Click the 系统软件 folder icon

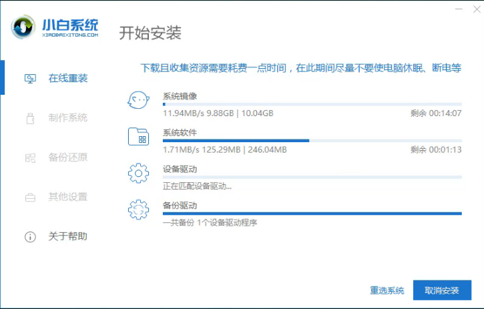138,137
